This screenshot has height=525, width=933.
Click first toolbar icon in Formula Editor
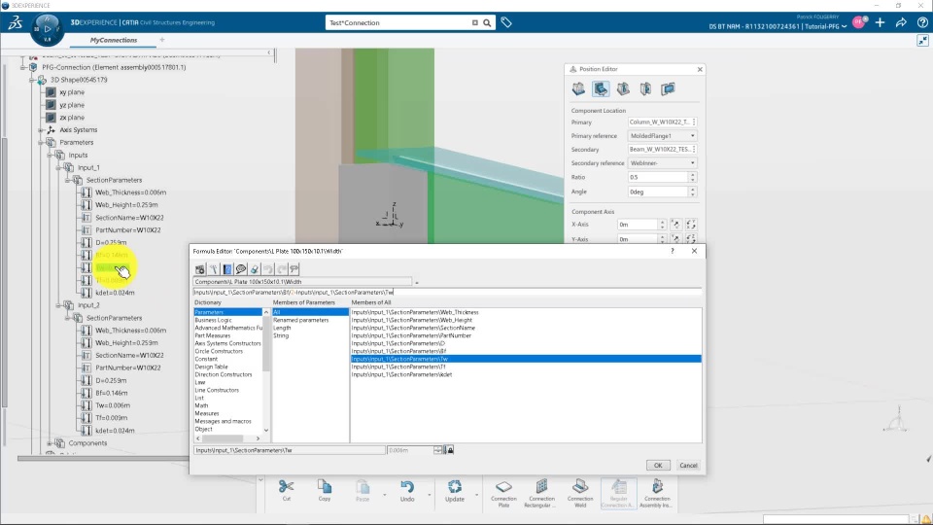pyautogui.click(x=200, y=269)
